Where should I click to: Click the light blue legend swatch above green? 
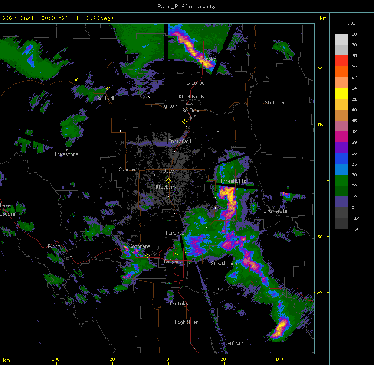point(341,169)
